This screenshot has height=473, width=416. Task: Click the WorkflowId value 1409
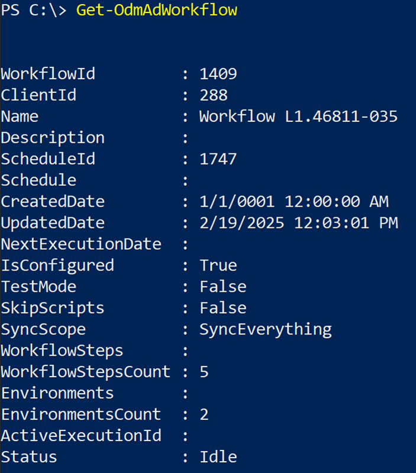(218, 74)
